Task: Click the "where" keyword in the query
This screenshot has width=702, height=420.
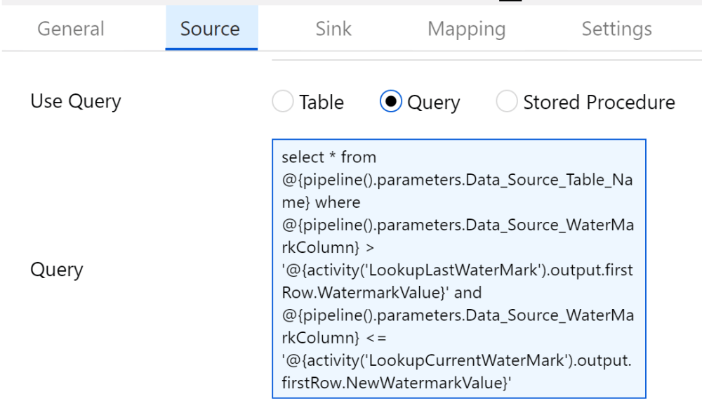Action: 338,202
